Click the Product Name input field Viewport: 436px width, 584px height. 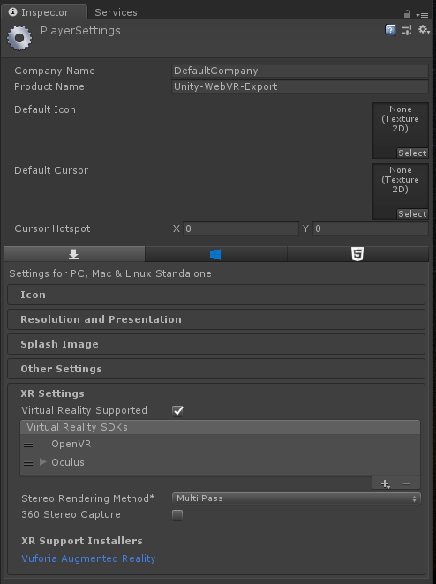(x=300, y=86)
